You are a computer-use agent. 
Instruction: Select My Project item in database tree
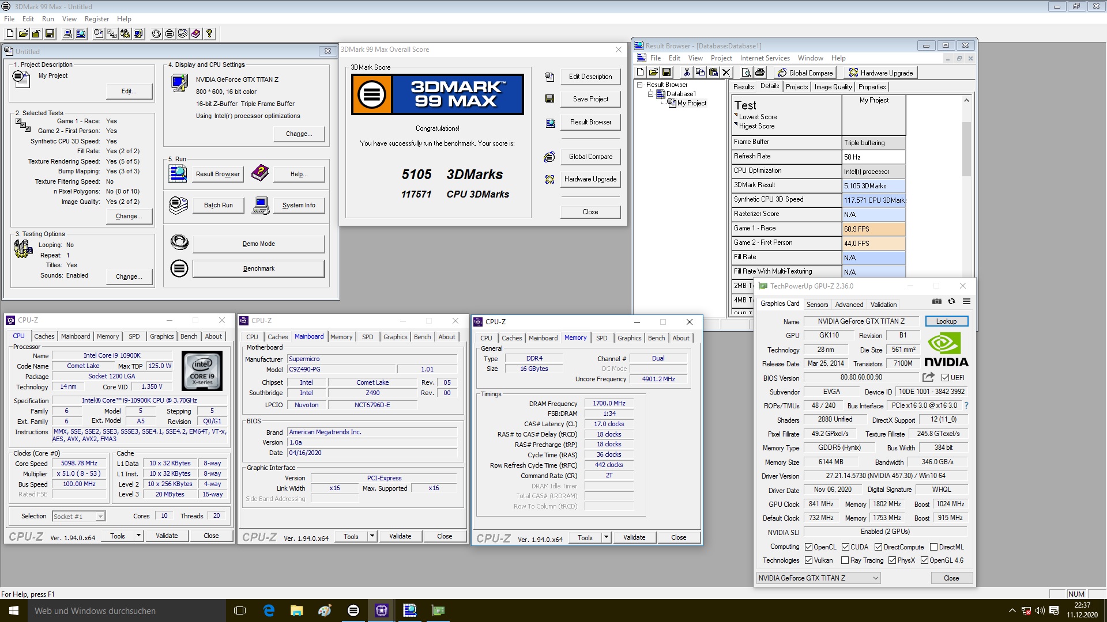691,103
